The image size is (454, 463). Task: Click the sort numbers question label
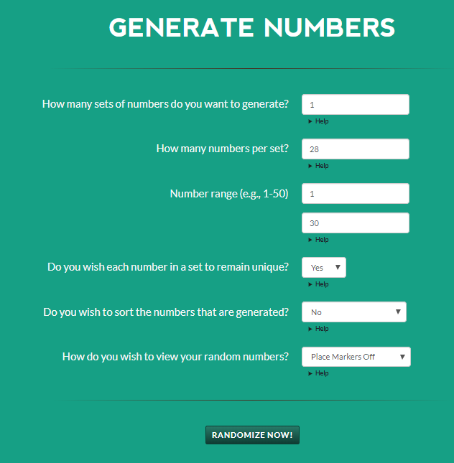coord(165,312)
